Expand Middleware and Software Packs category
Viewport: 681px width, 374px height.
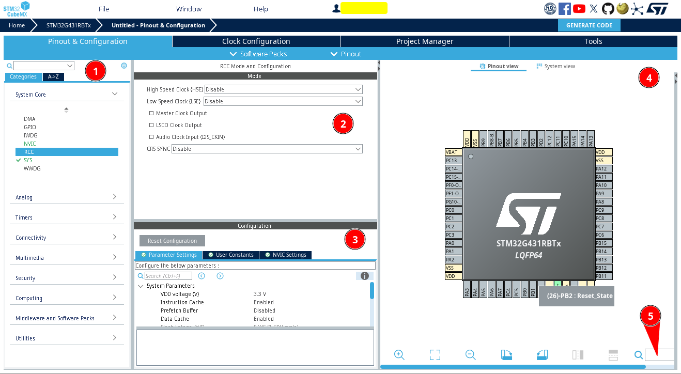115,318
